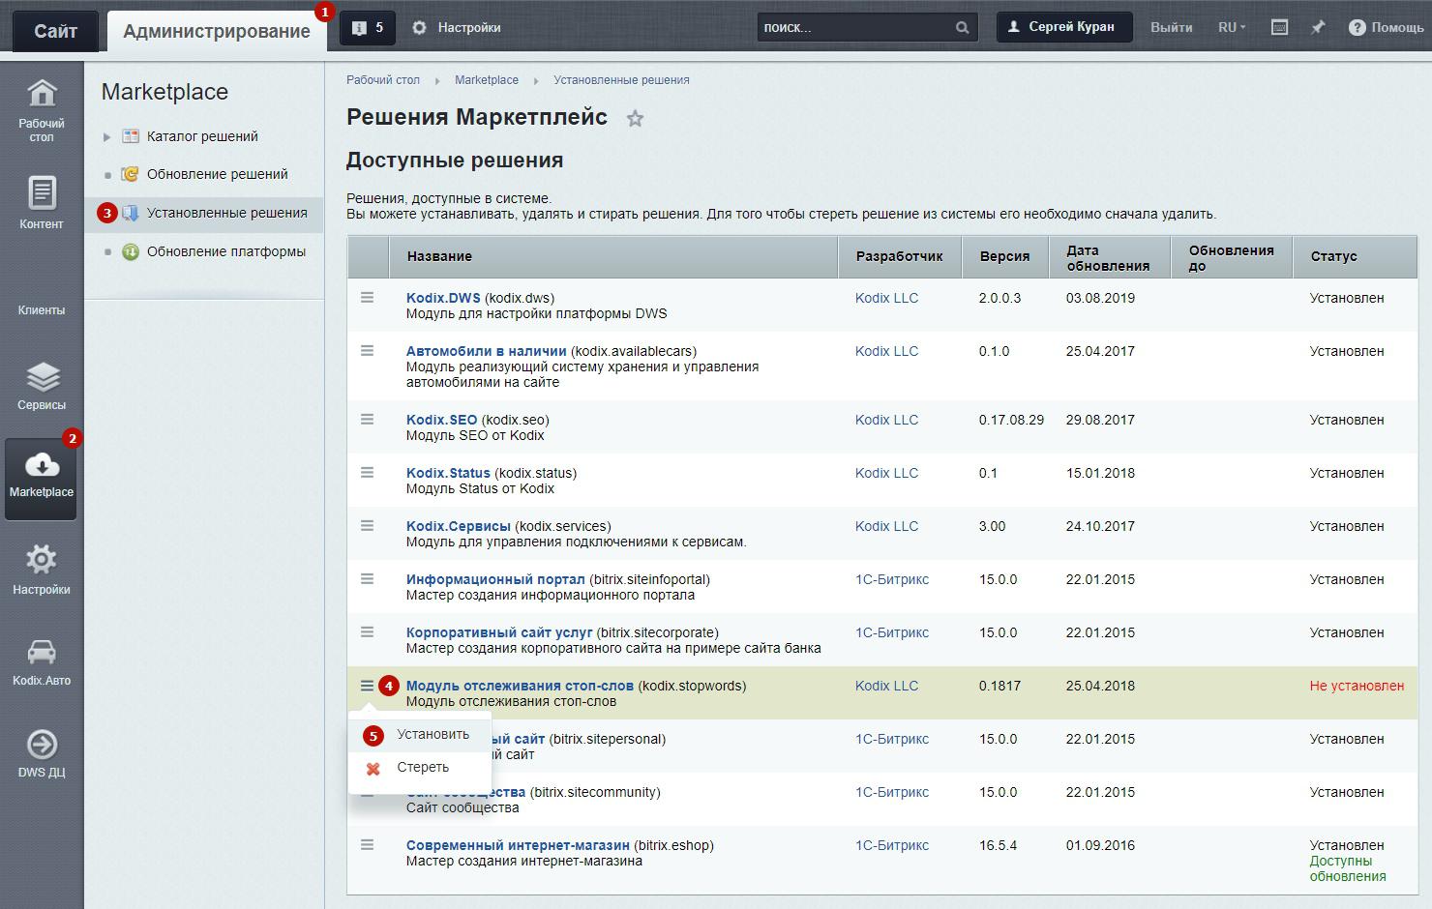Sort by Разработчик column header
The width and height of the screenshot is (1432, 909).
click(899, 256)
